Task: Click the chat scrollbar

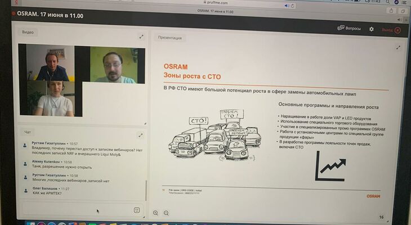Action: [146, 190]
